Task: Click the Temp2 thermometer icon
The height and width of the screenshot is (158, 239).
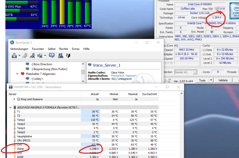Action: point(15,120)
